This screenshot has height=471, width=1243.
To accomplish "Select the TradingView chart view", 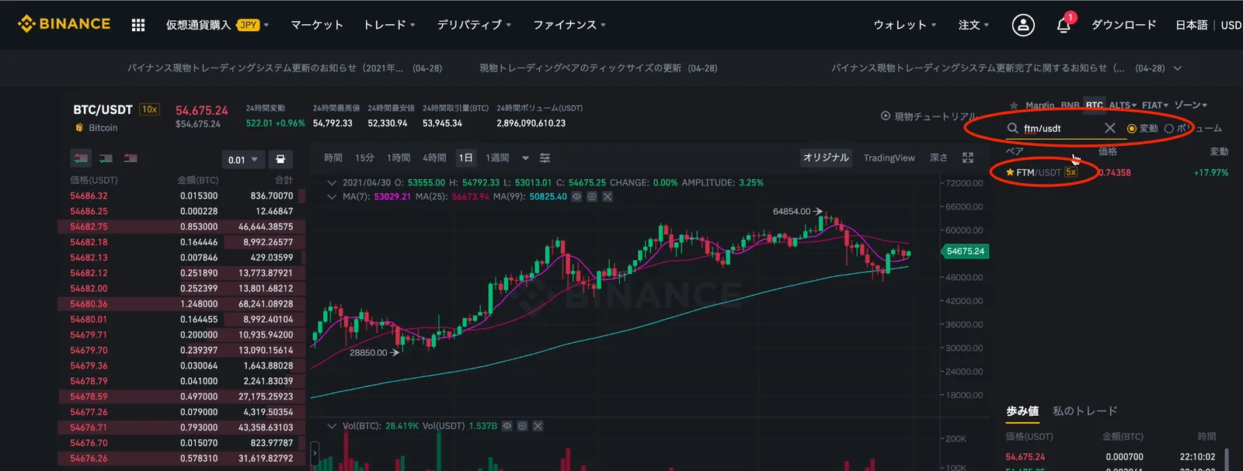I will click(890, 158).
